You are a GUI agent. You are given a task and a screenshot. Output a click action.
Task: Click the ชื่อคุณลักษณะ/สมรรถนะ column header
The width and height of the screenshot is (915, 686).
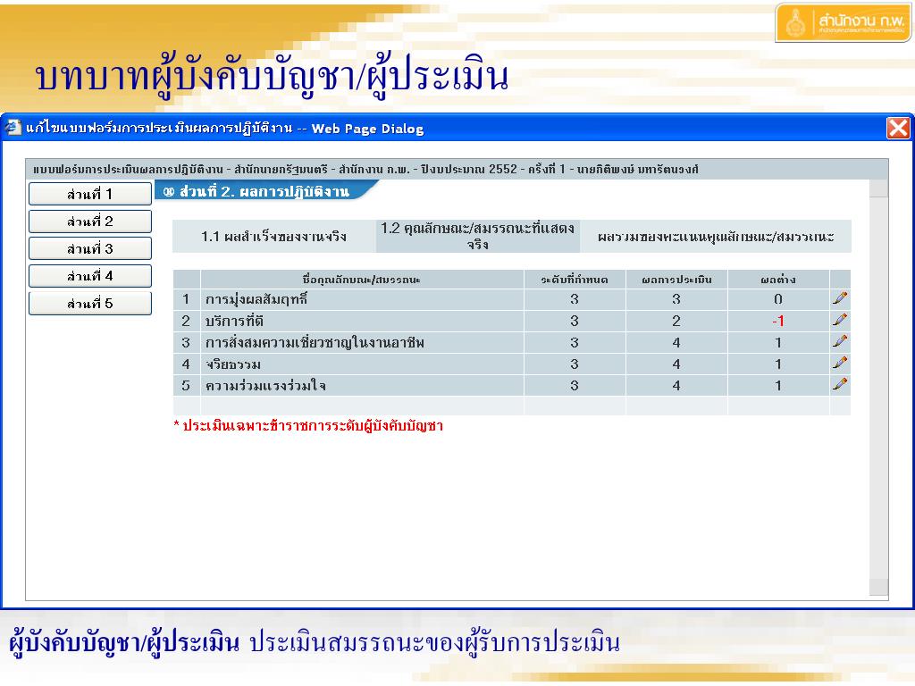362,280
